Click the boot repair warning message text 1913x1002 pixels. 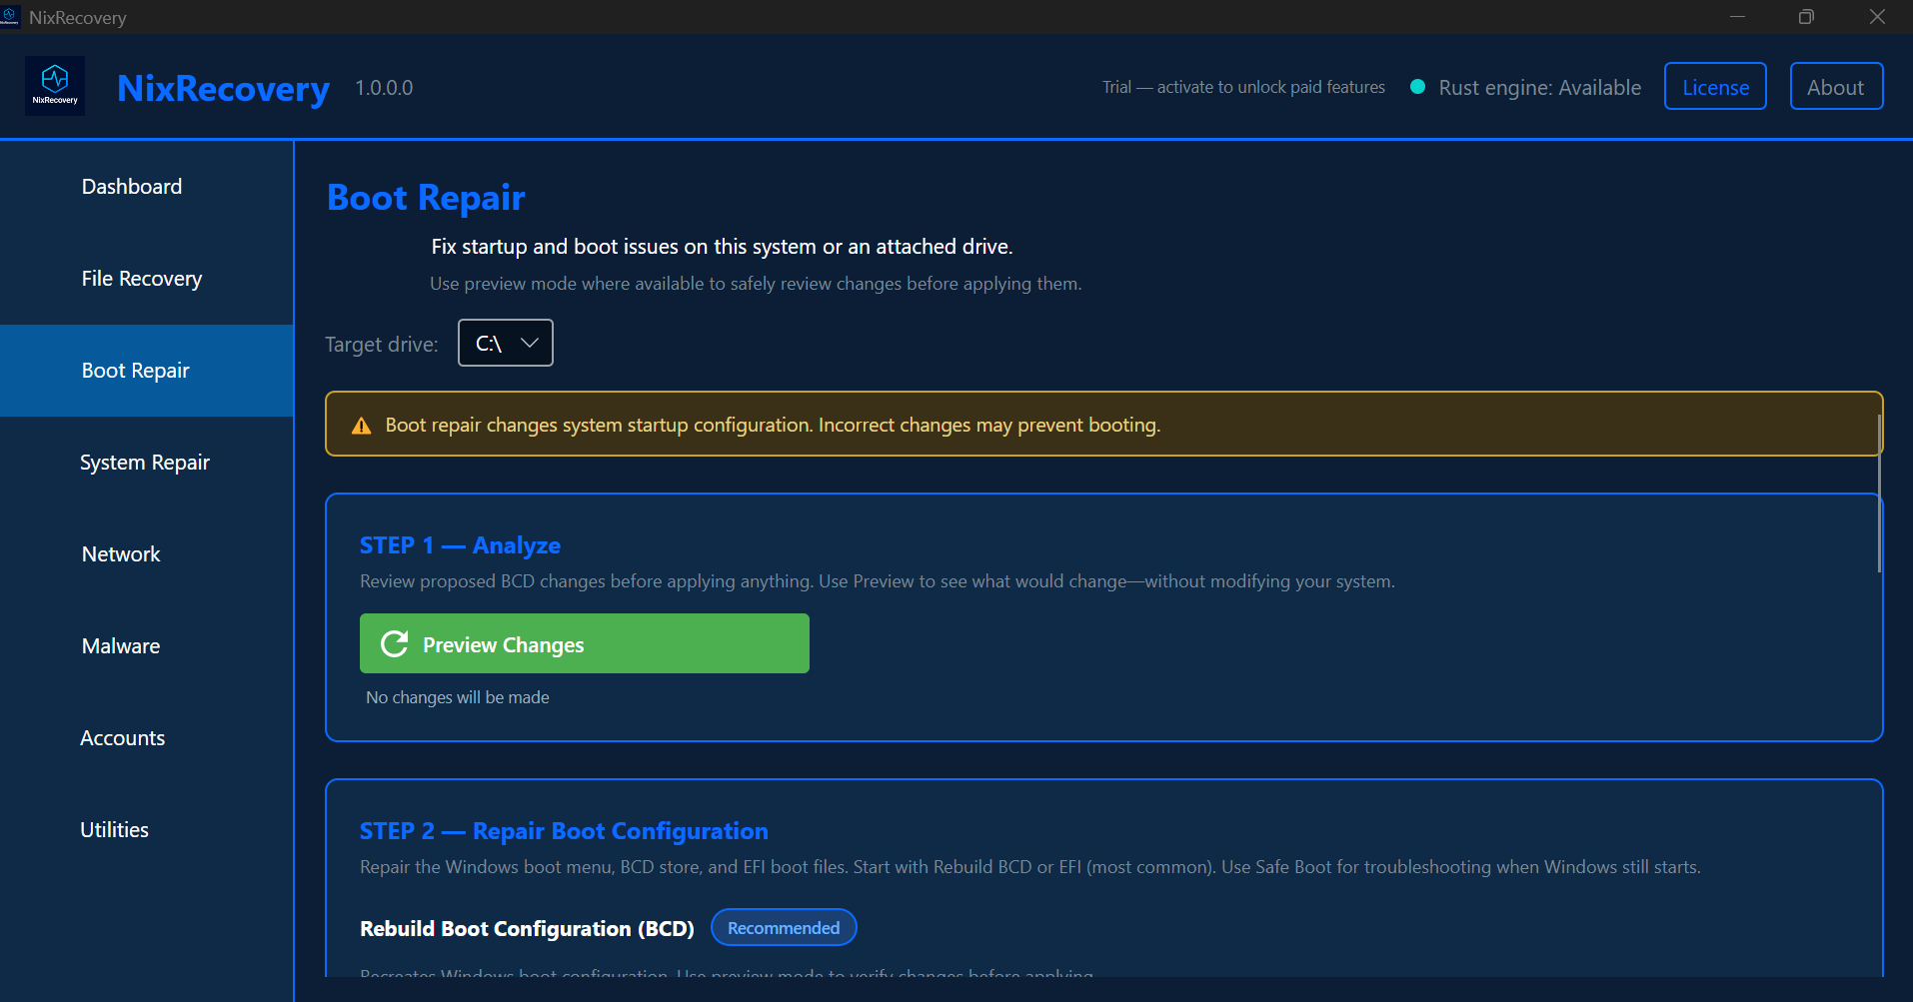coord(773,426)
